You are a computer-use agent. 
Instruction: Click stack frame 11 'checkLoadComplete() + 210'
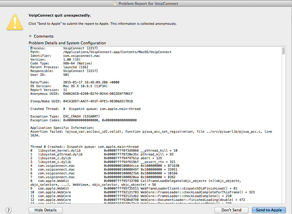[x=131, y=196]
